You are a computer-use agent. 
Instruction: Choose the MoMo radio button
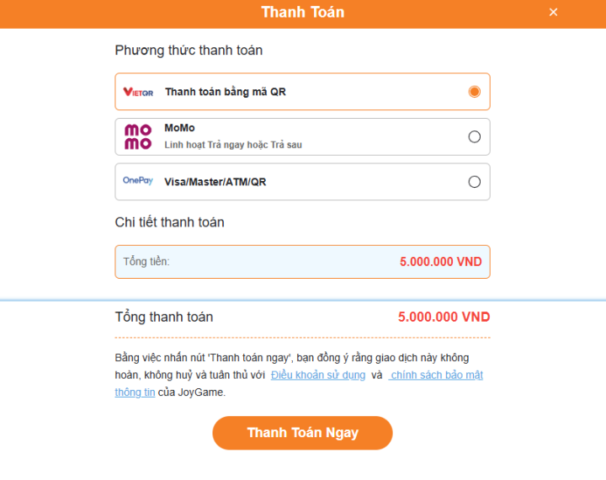coord(475,136)
